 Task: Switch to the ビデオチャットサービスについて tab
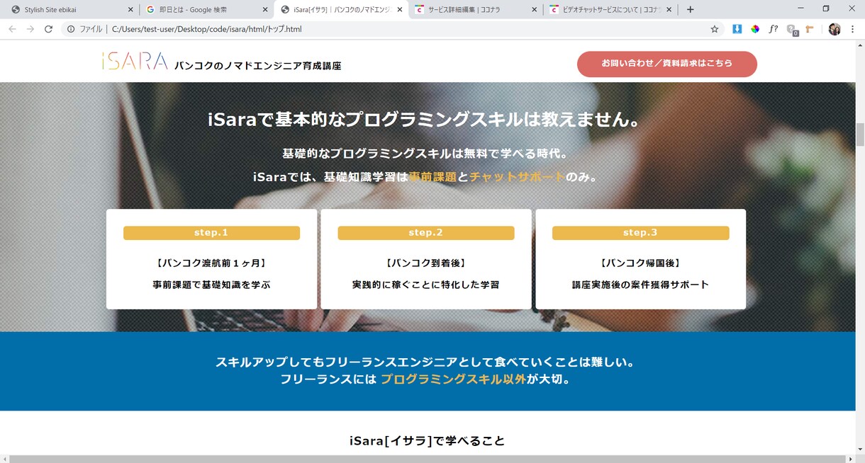(610, 9)
